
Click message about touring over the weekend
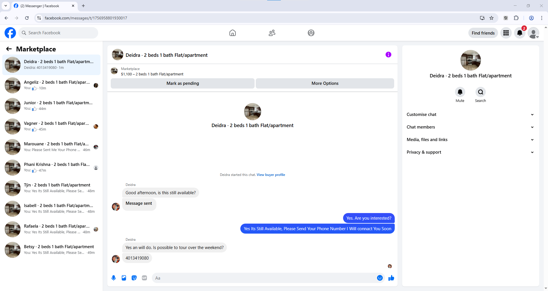point(175,248)
